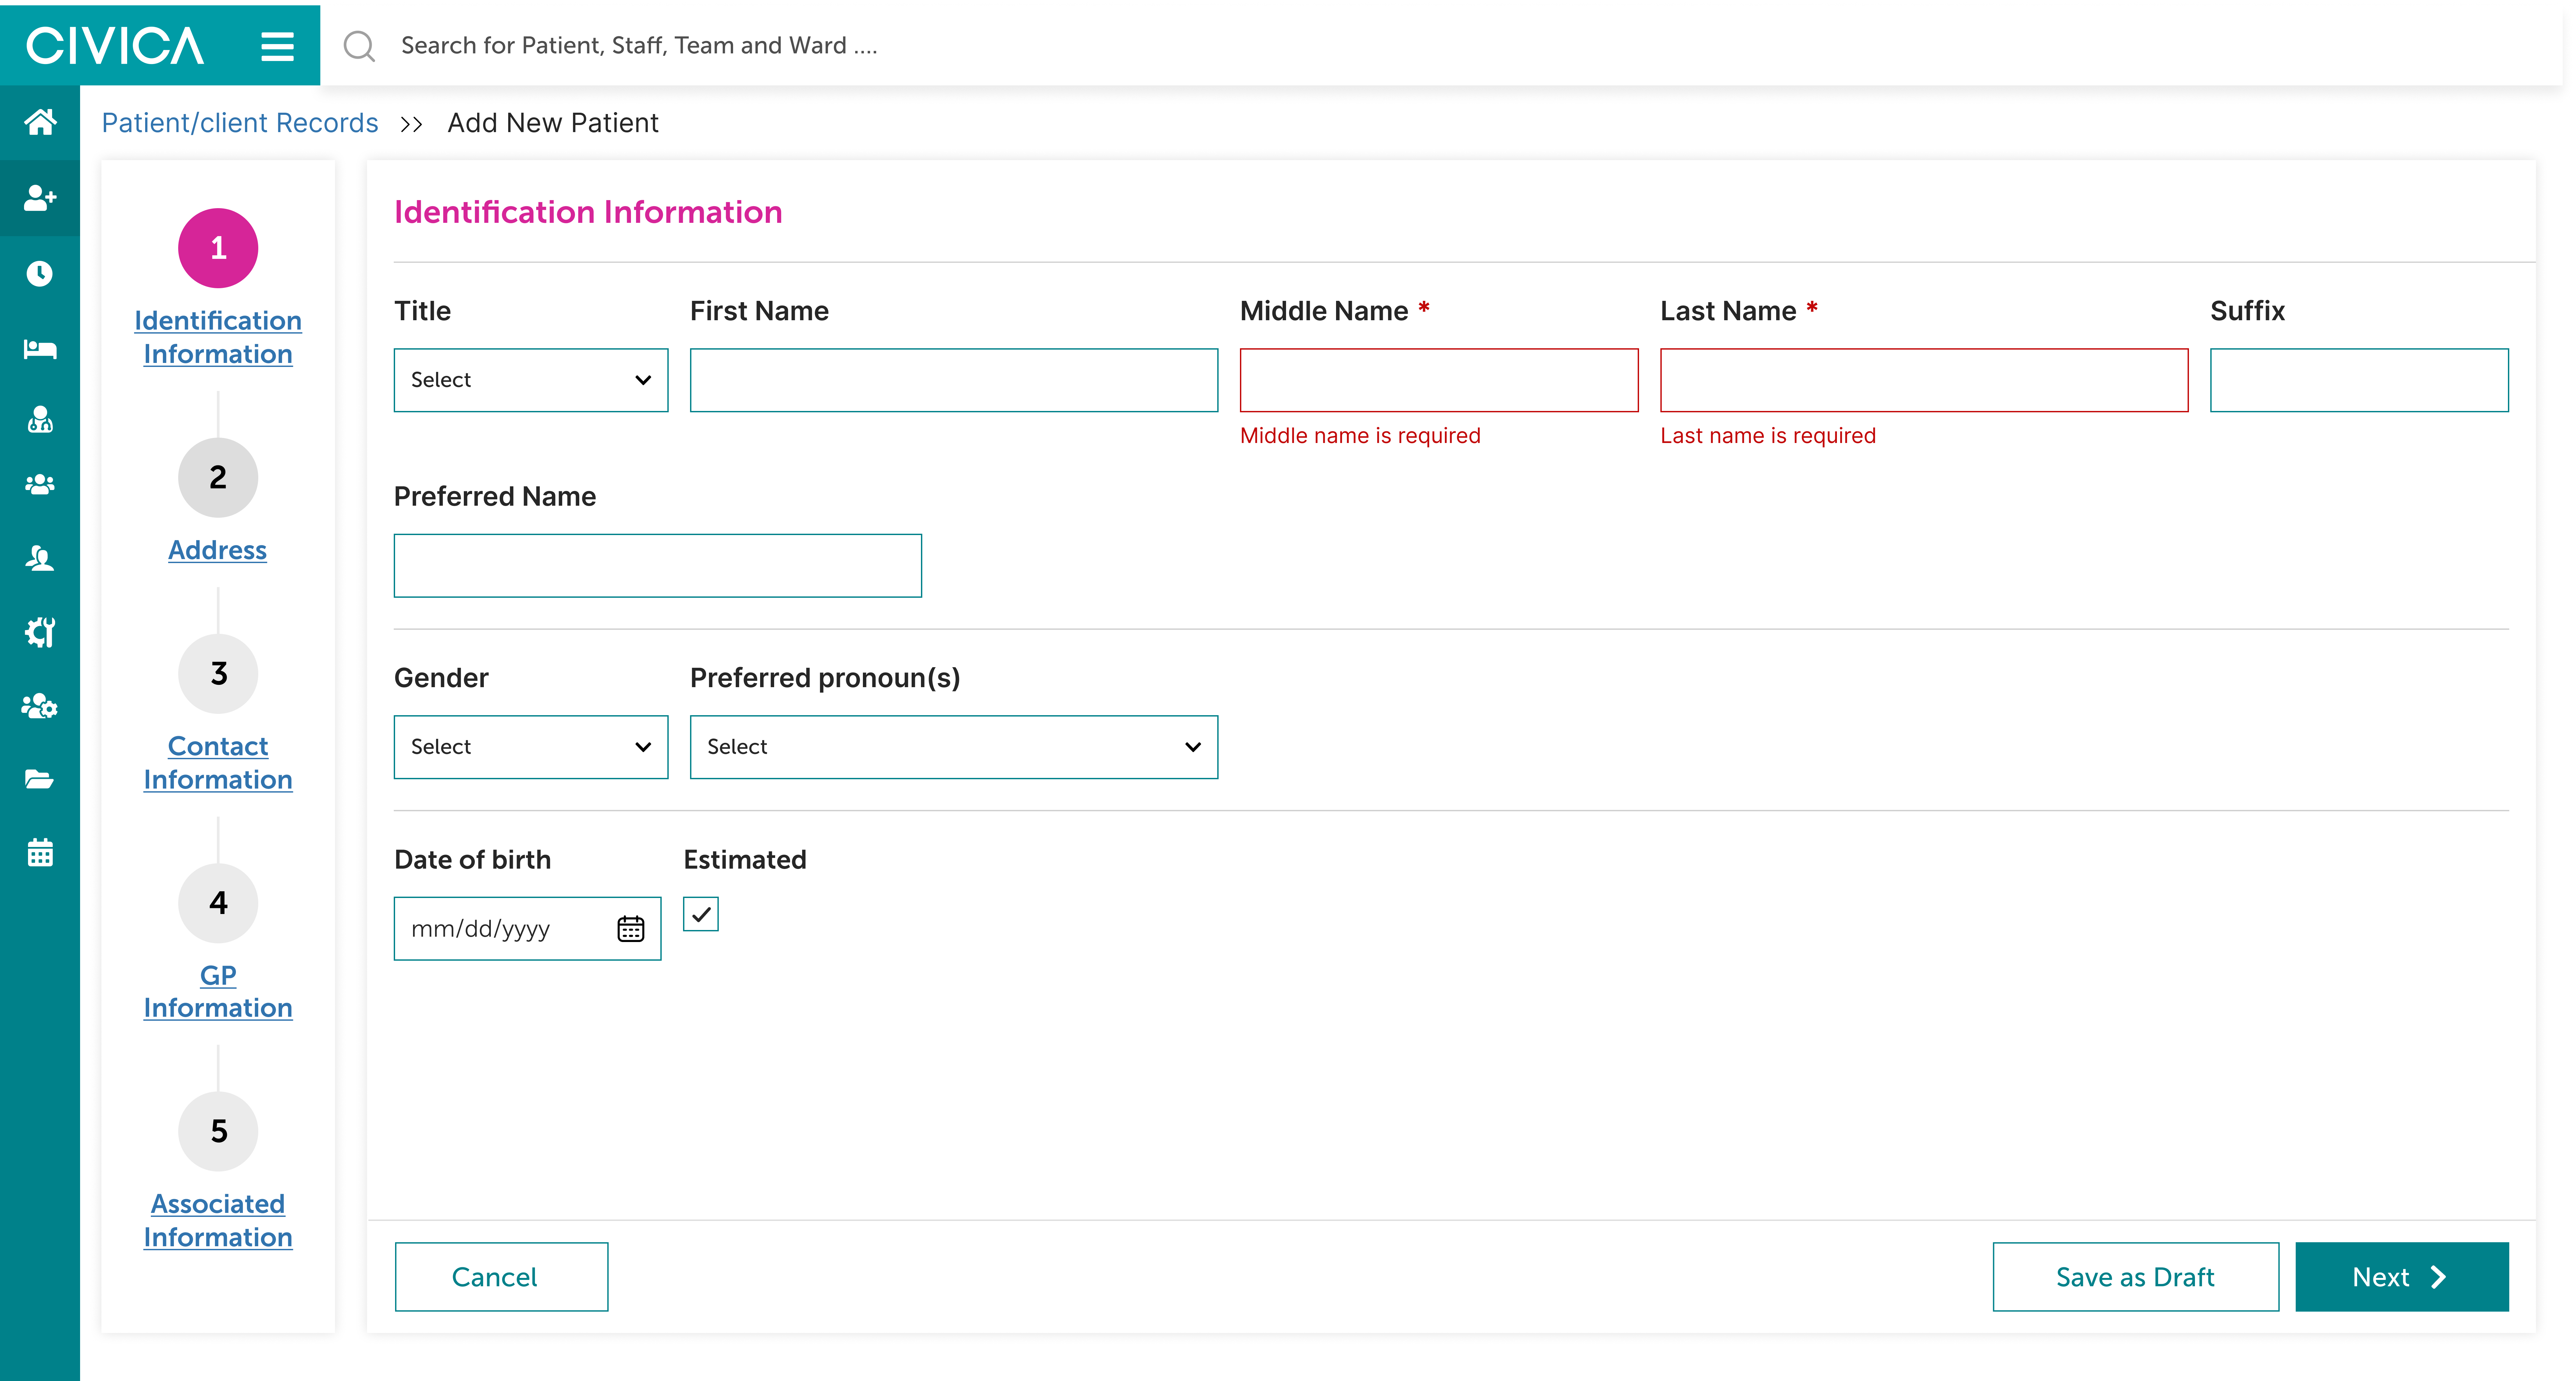Open the gear and wrench sidebar icon
Image resolution: width=2576 pixels, height=1381 pixels.
click(x=40, y=632)
